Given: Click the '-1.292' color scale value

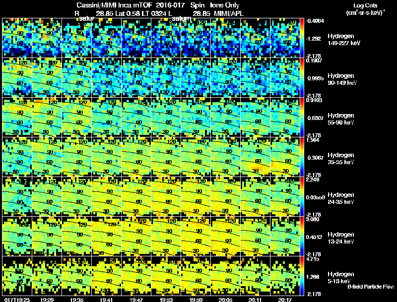Looking at the screenshot, I should (314, 39).
